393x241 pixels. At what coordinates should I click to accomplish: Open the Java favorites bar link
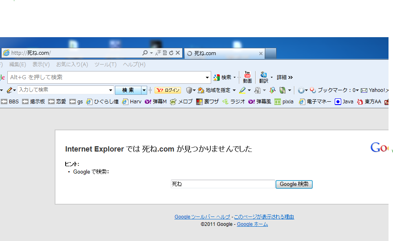(344, 101)
